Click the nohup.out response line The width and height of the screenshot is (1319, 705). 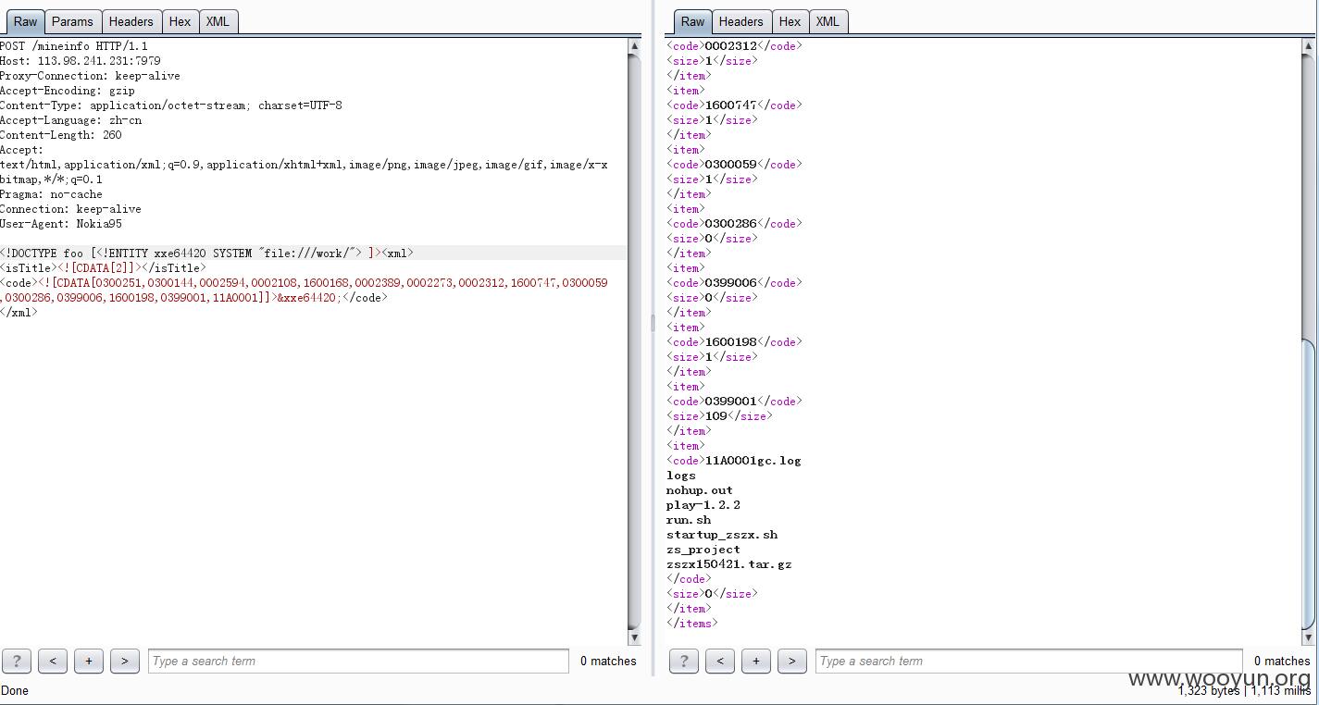[x=700, y=490]
